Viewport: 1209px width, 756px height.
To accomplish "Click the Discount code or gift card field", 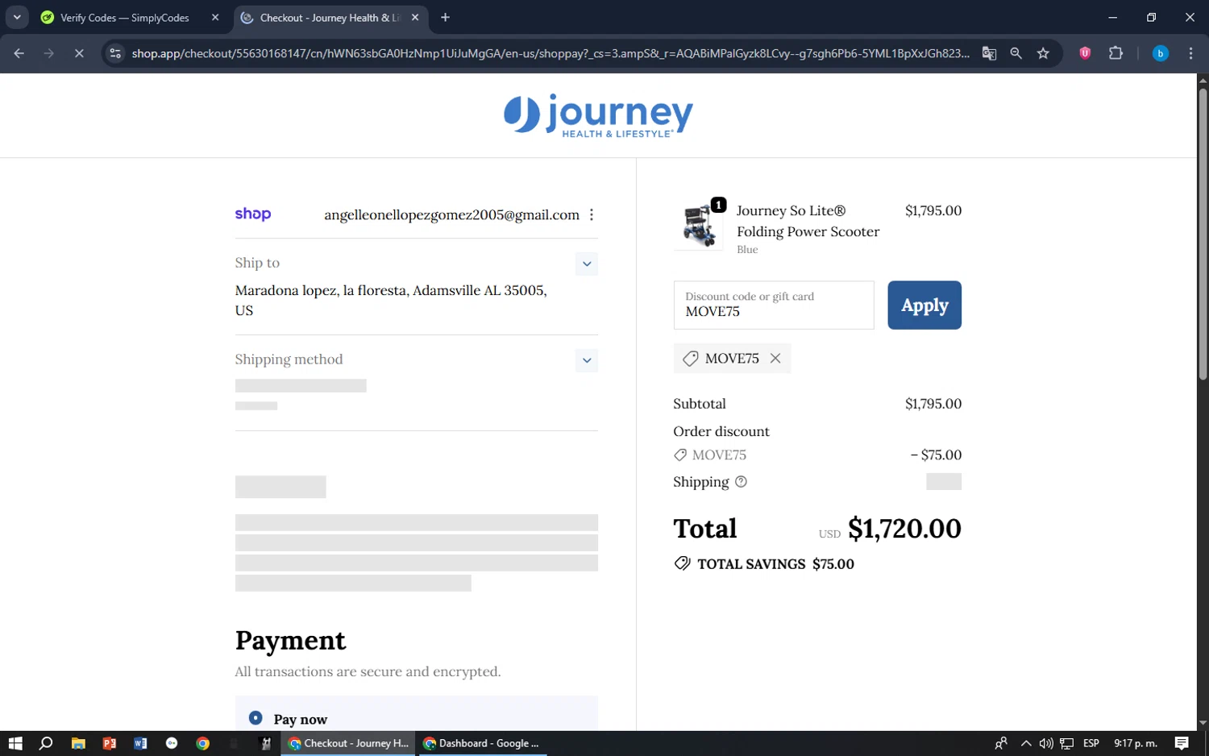I will 774,305.
